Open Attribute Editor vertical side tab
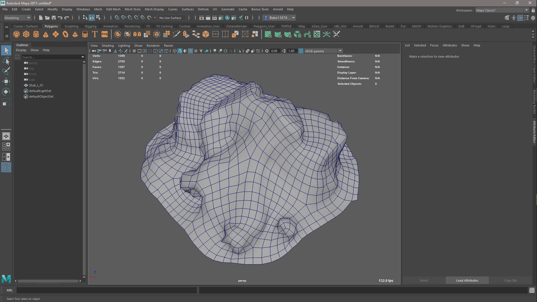537x302 pixels. coord(534,132)
